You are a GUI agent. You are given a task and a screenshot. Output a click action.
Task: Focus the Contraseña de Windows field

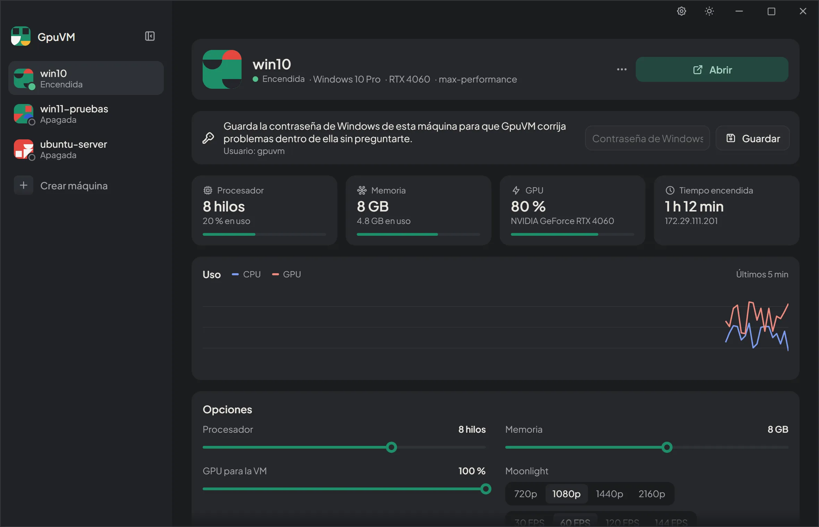[647, 138]
